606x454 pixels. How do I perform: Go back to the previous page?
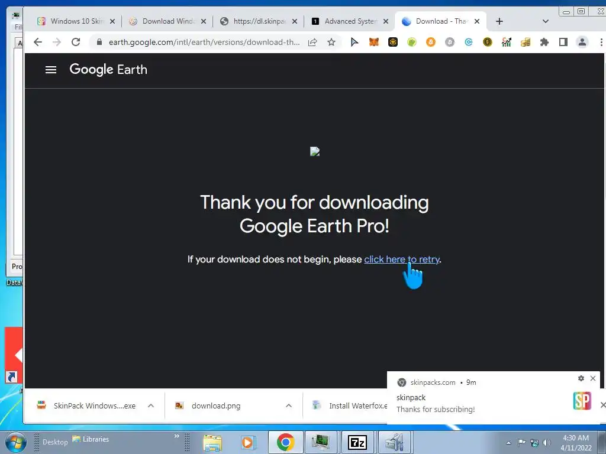37,42
